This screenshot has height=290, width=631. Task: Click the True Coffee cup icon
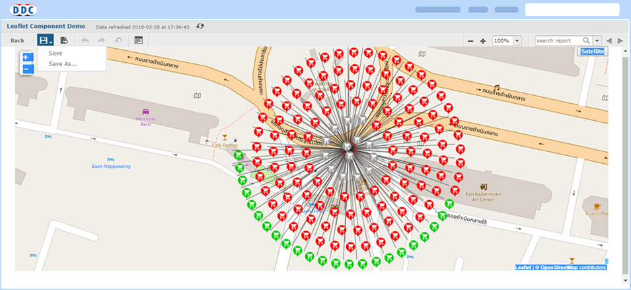coord(597,206)
